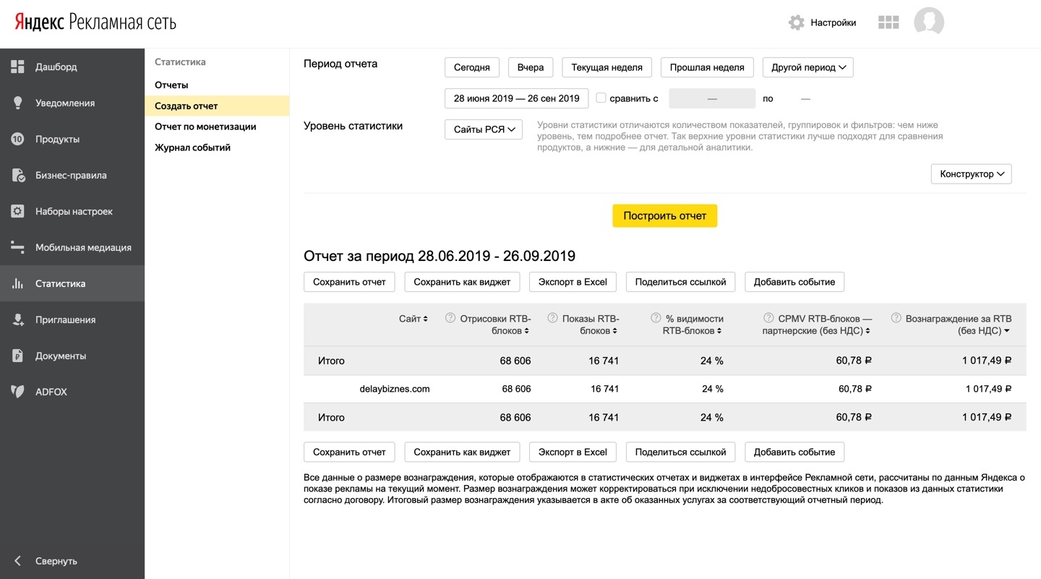Open the Dashboard icon in the sidebar
The height and width of the screenshot is (579, 1041).
click(18, 67)
